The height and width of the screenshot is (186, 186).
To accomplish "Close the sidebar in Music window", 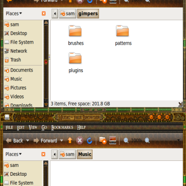I will [43, 154].
